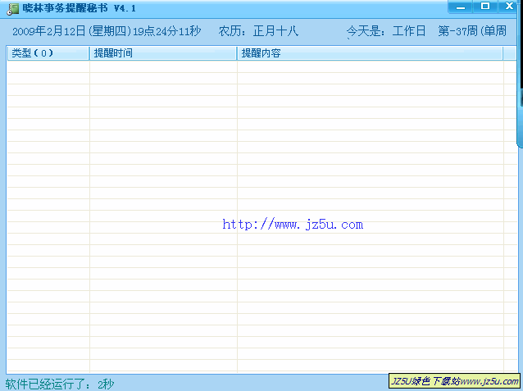Viewport: 523px width, 391px height.
Task: Close the 晓林事务提醒秘书 window
Action: click(x=509, y=7)
